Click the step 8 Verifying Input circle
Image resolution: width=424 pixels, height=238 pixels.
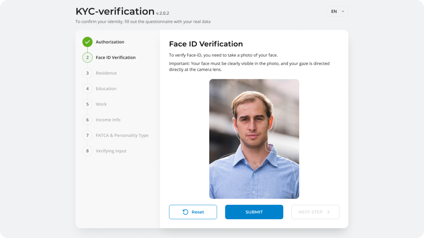[x=87, y=151]
